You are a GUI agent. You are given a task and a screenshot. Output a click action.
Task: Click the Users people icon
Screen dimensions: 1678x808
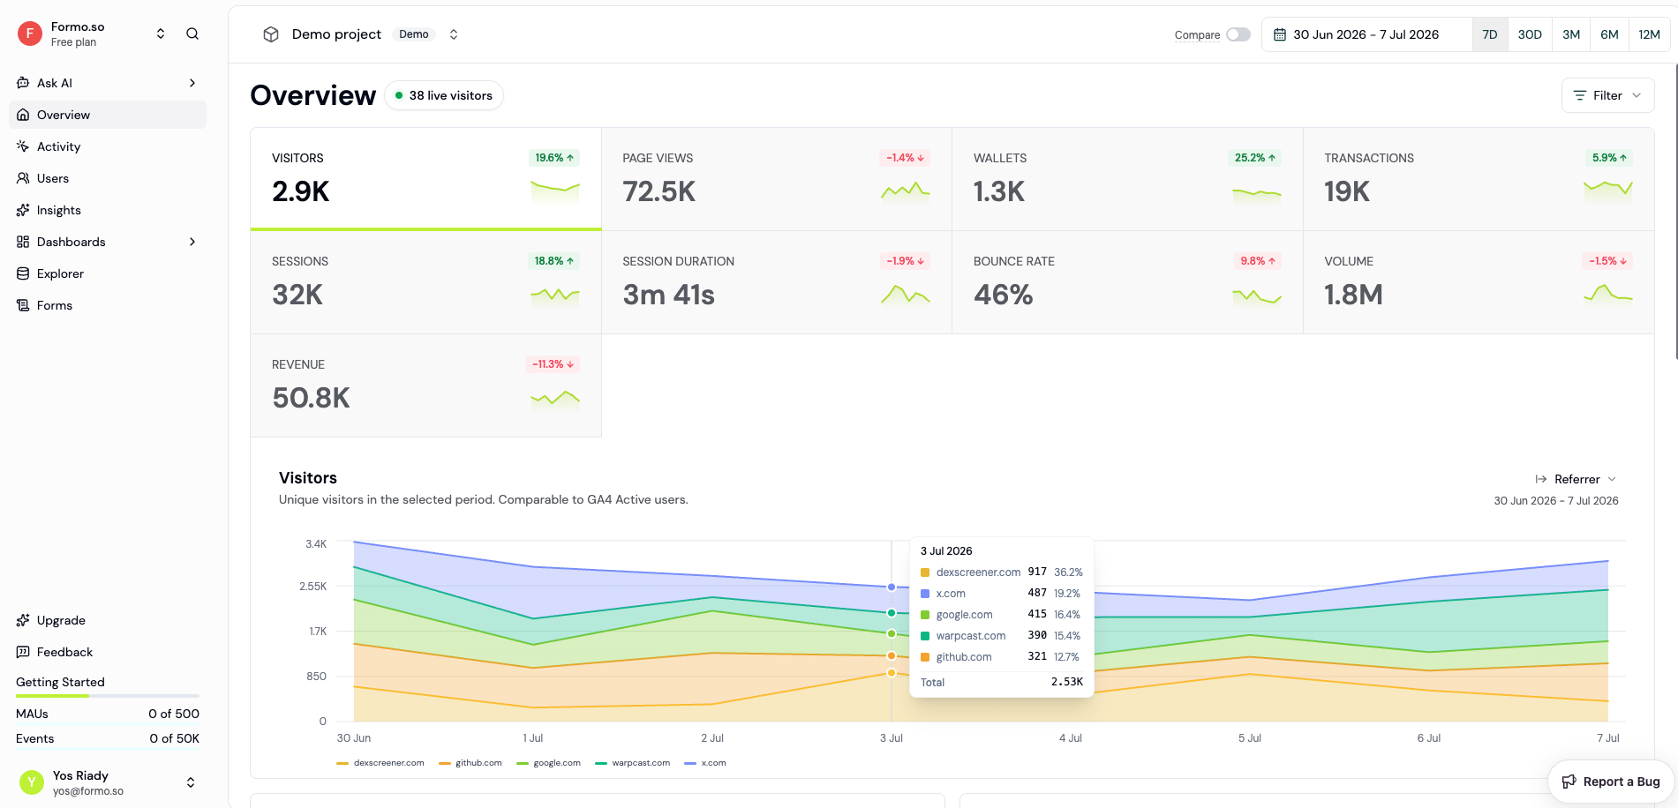(23, 178)
